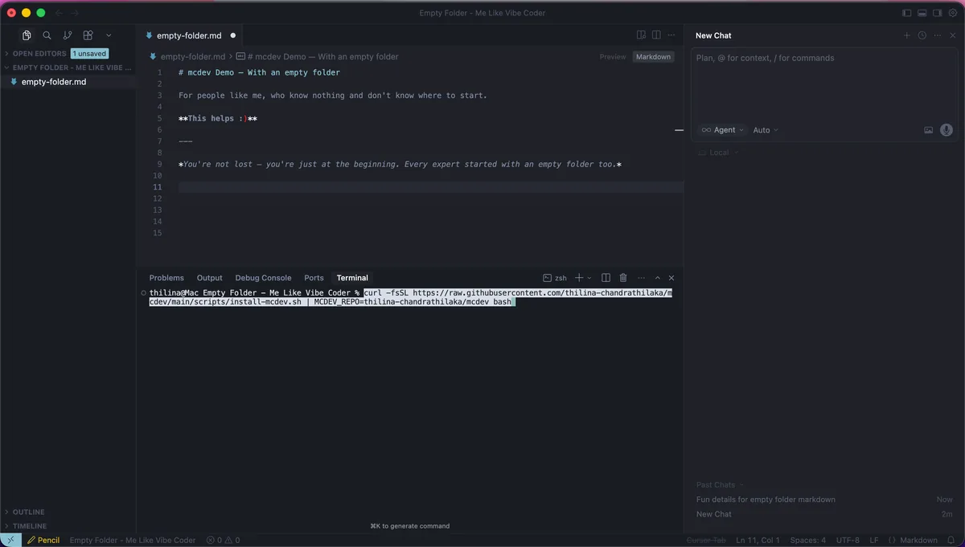This screenshot has height=547, width=965.
Task: Open the Source Control branch icon
Action: pos(68,35)
